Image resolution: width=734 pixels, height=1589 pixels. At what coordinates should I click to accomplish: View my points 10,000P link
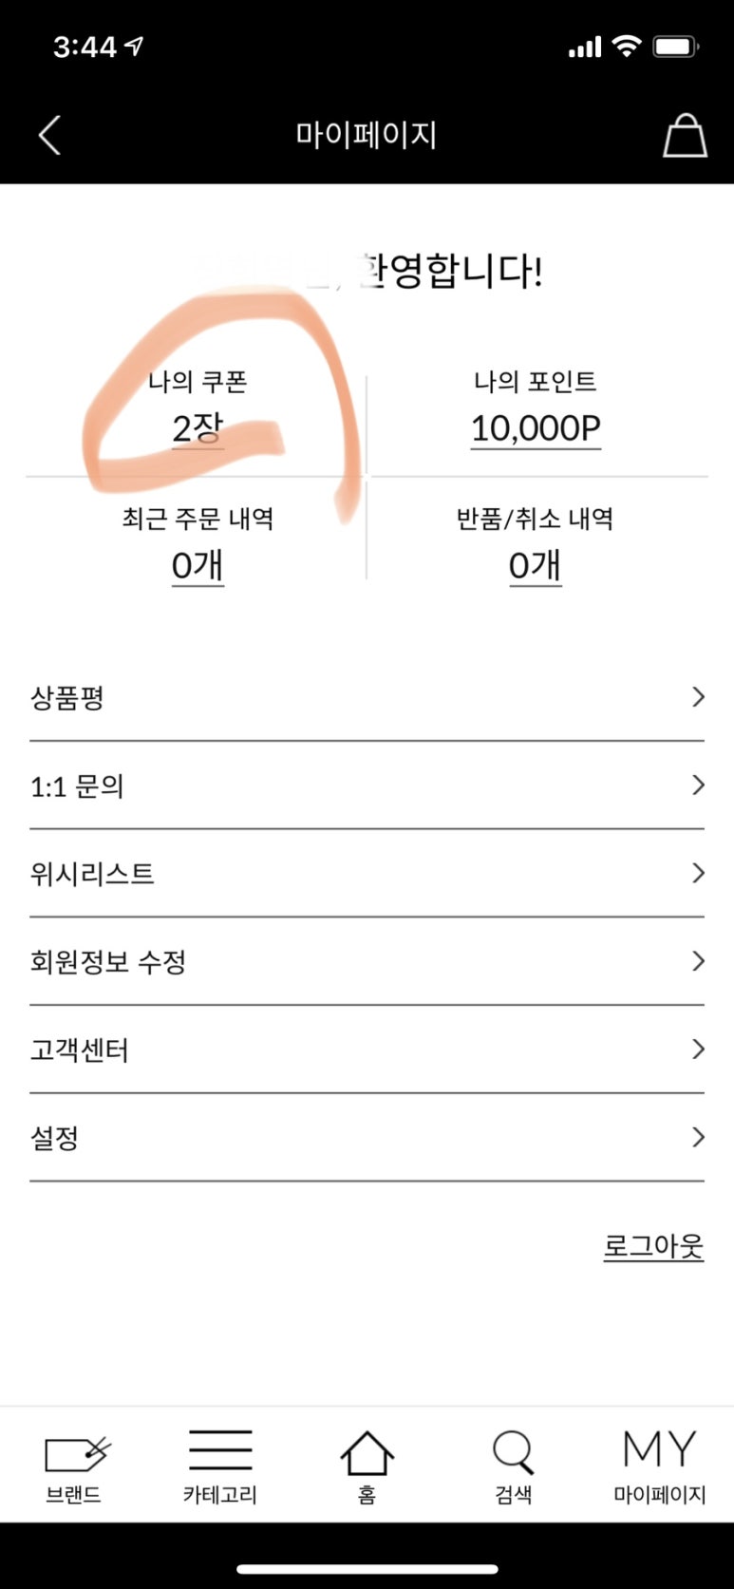coord(536,429)
